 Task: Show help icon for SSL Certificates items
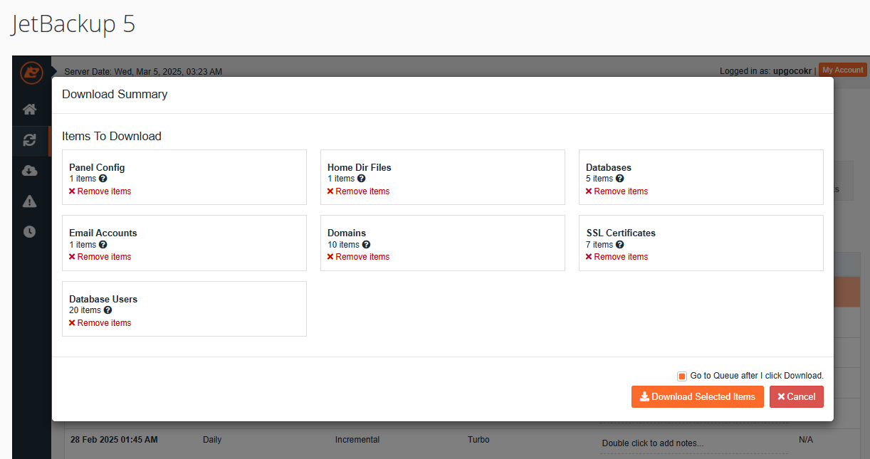620,245
